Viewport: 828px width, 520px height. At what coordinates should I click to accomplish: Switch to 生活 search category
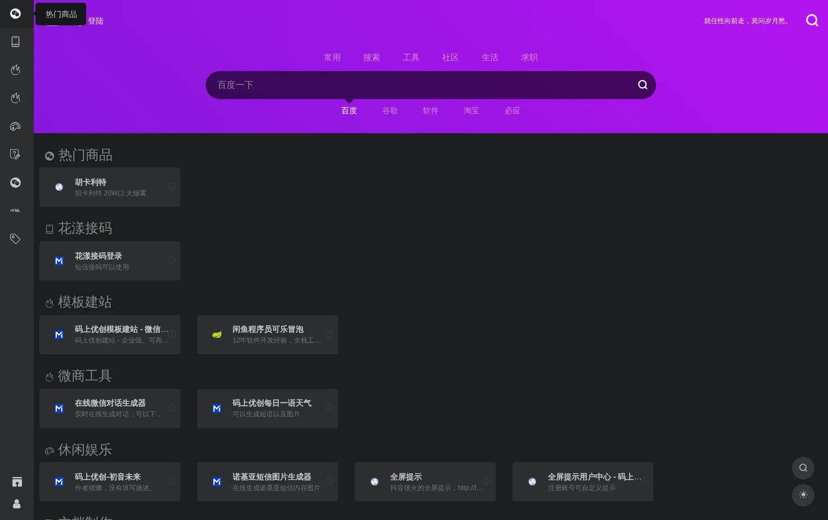click(x=490, y=57)
